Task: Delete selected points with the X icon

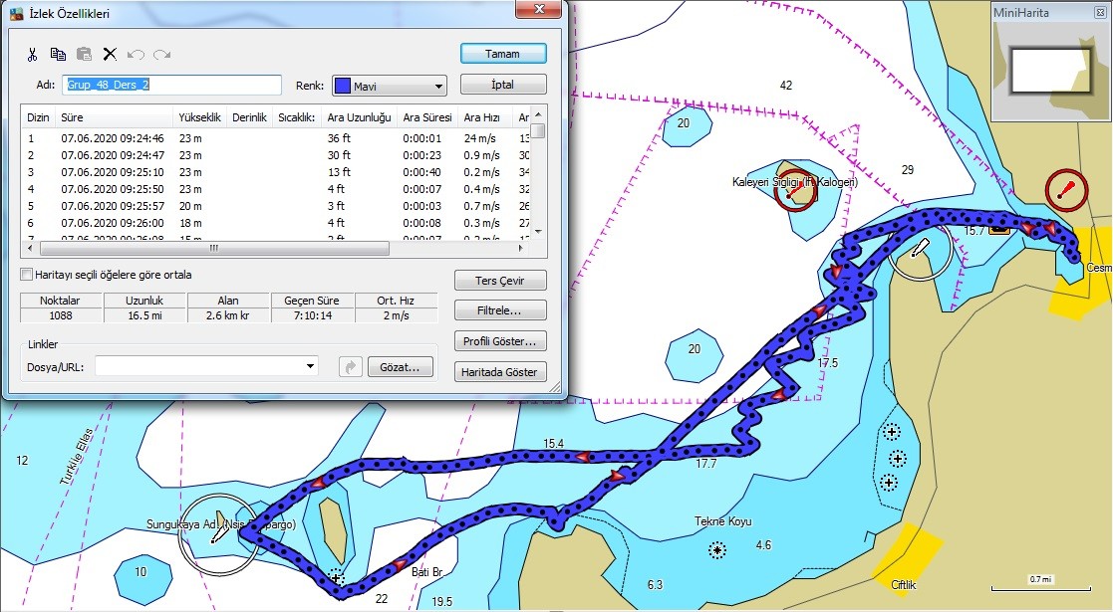Action: click(110, 54)
